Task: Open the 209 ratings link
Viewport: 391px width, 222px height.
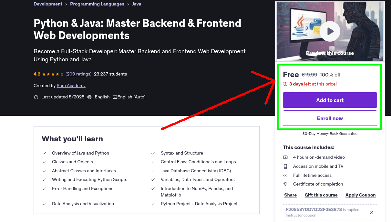Action: pos(78,74)
